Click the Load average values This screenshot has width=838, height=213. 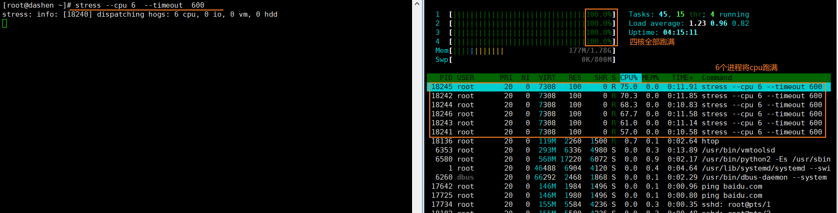[x=719, y=23]
